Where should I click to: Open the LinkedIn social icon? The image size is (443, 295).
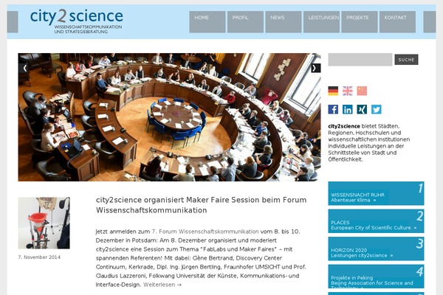tap(348, 109)
